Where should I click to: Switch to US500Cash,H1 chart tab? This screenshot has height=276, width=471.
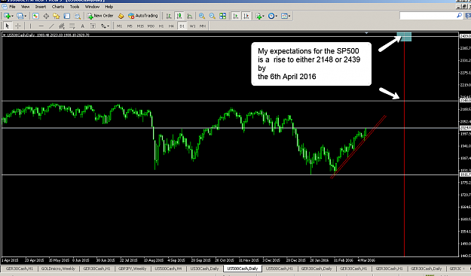(280, 268)
